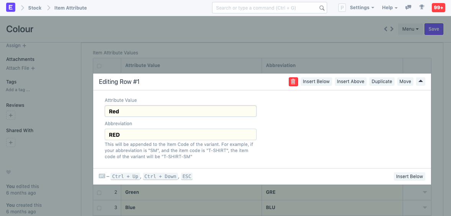451x216 pixels.
Task: Toggle the select-all rows header checkbox
Action: coord(99,66)
